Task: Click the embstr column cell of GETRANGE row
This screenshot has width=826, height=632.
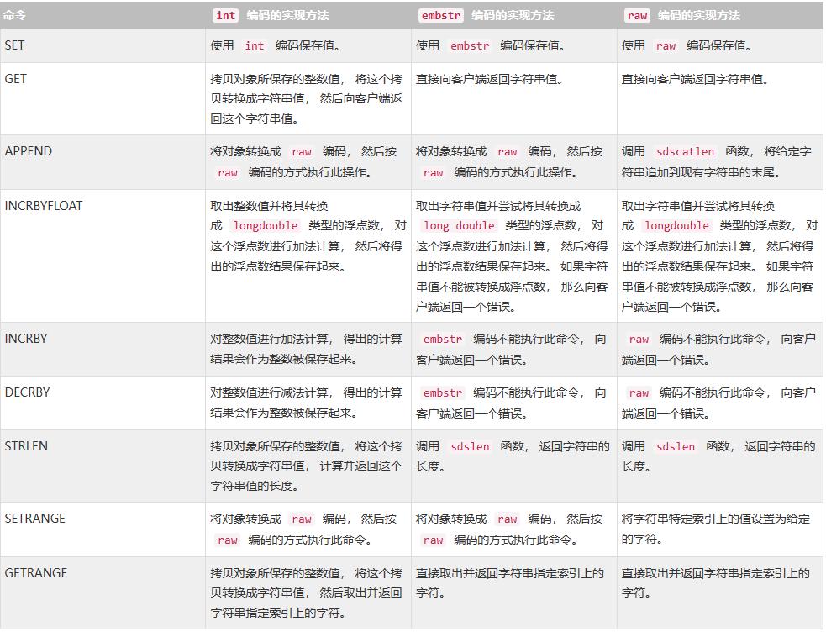Action: [514, 592]
